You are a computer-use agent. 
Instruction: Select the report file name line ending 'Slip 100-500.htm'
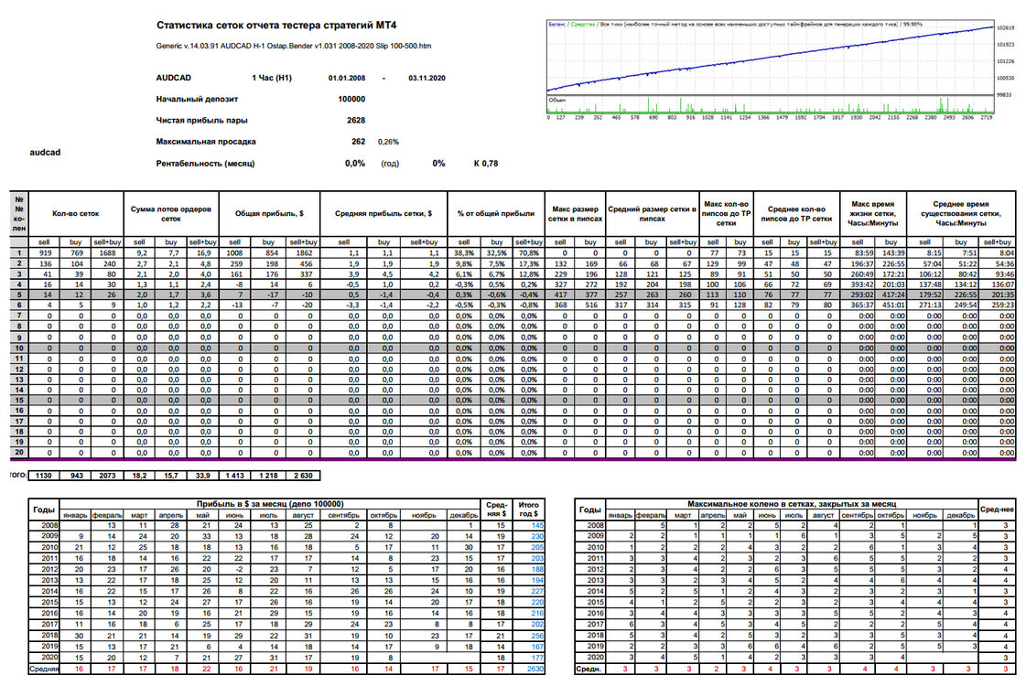tap(293, 46)
